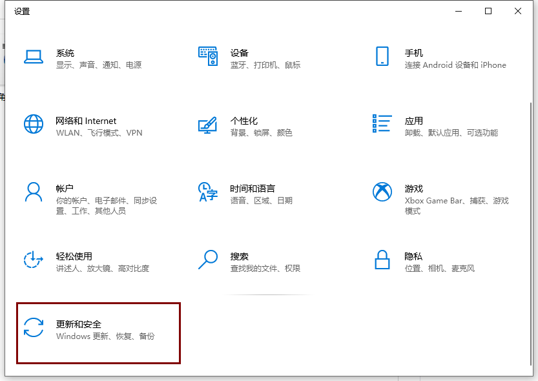Click the magnifying glass icon for 搜索
Image resolution: width=538 pixels, height=381 pixels.
[208, 260]
